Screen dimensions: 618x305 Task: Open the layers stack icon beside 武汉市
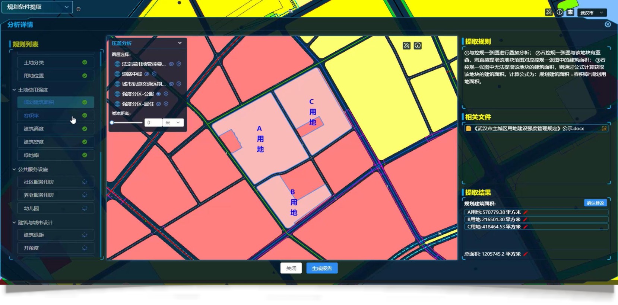click(570, 12)
